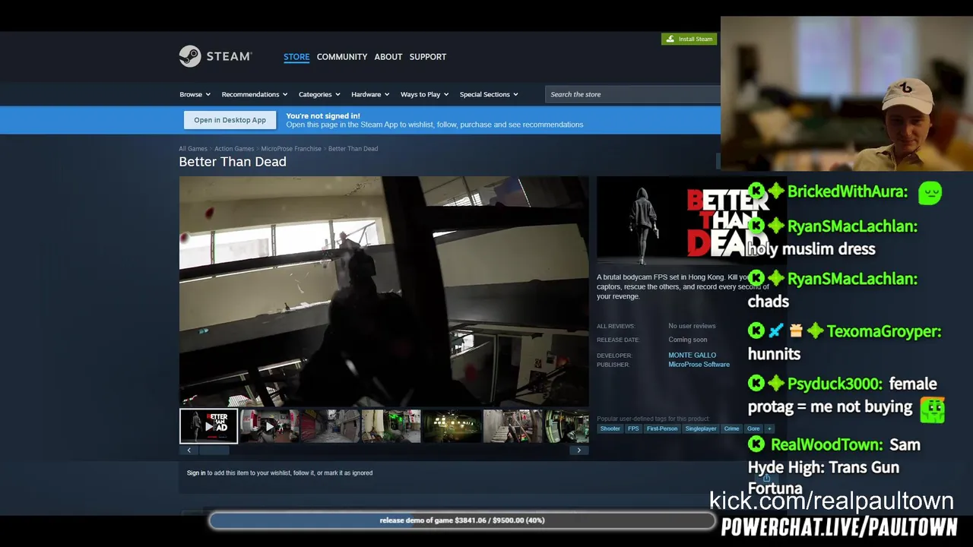Click the main trailer video player
This screenshot has width=973, height=547.
pyautogui.click(x=384, y=292)
